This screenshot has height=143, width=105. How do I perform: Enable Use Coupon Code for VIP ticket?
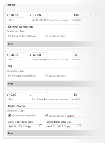46,76
